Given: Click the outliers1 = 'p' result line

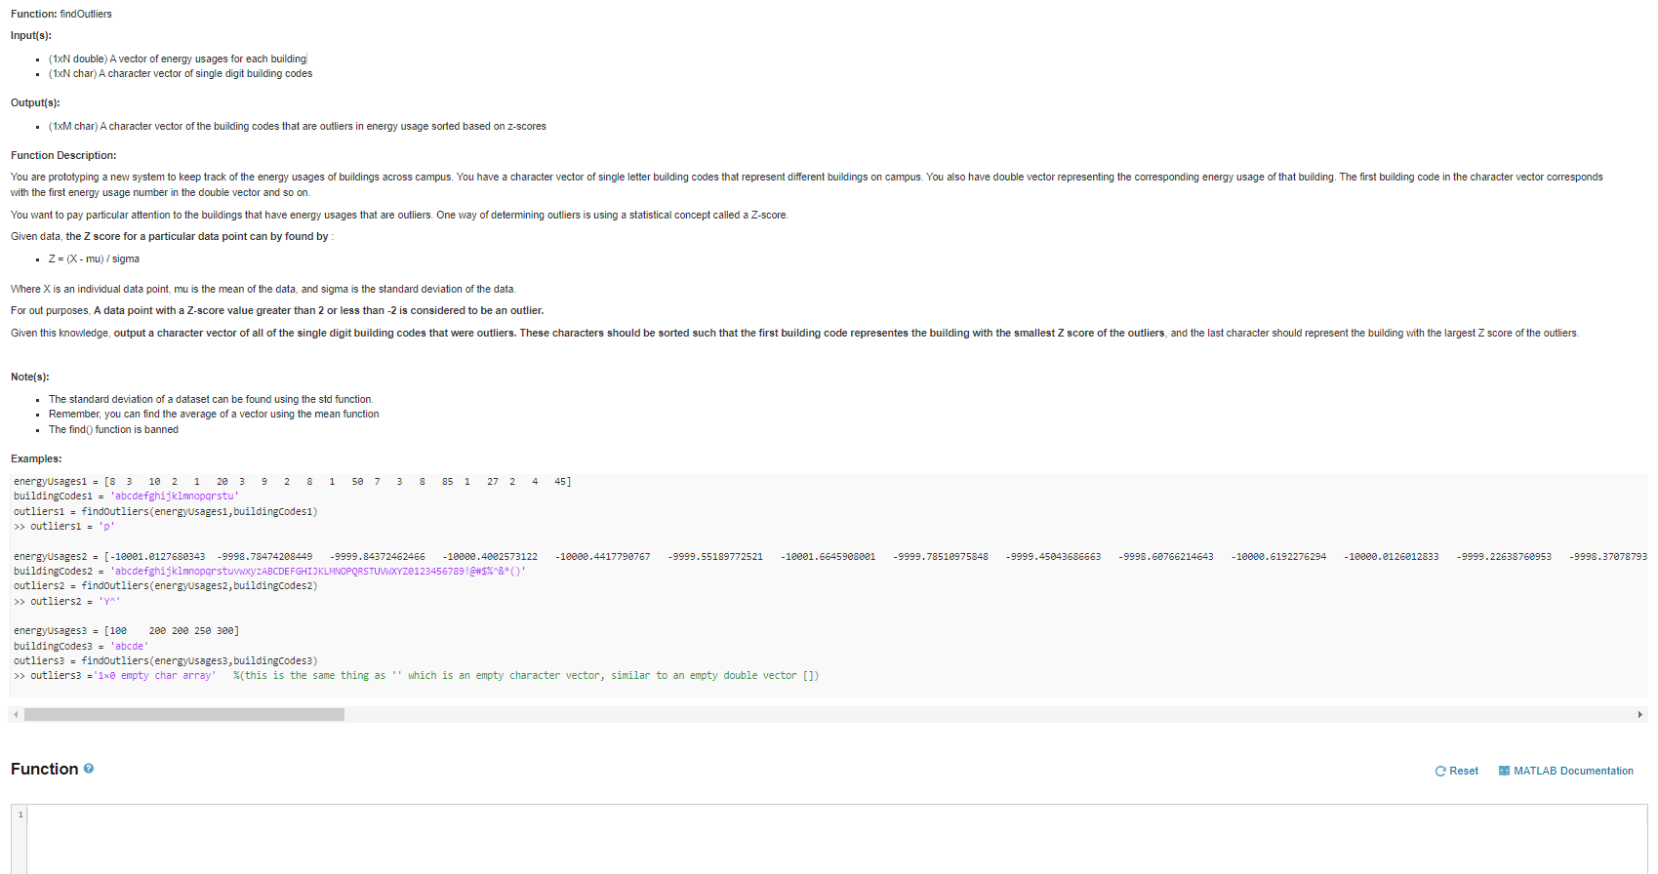Looking at the screenshot, I should (x=64, y=526).
